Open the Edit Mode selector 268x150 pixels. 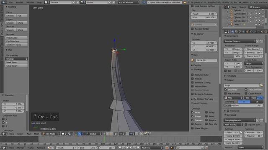51,134
